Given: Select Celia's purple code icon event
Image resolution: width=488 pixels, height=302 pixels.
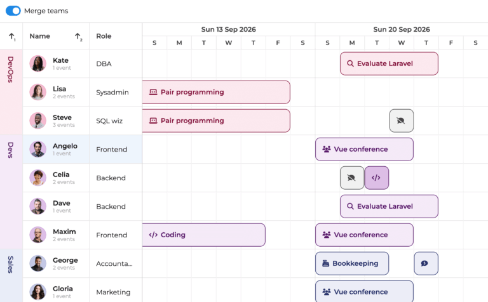Looking at the screenshot, I should pos(376,178).
